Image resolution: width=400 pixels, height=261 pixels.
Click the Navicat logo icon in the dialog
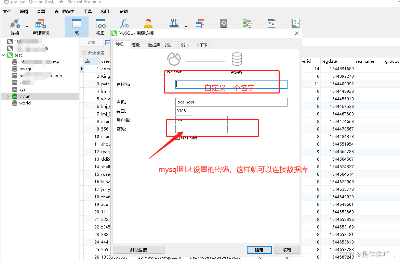(174, 59)
